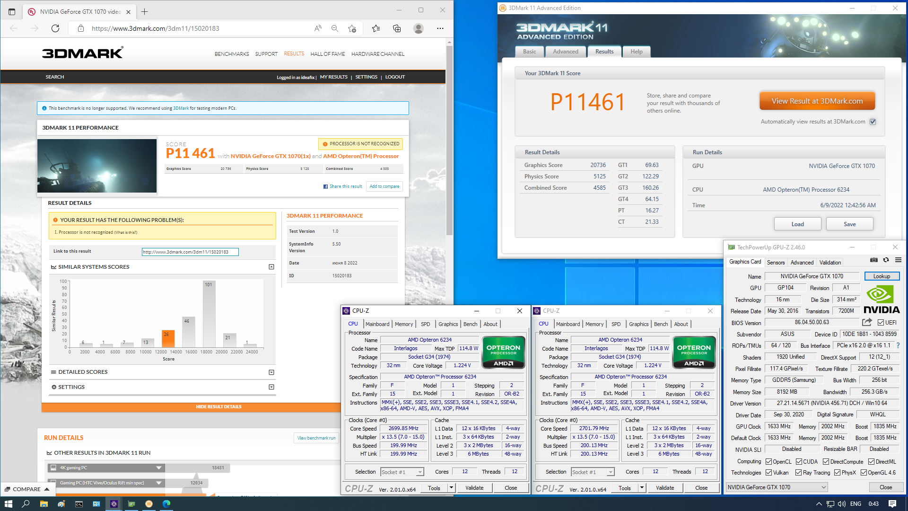Toggle the OpenCL checkbox
This screenshot has height=511, width=908.
pos(768,462)
